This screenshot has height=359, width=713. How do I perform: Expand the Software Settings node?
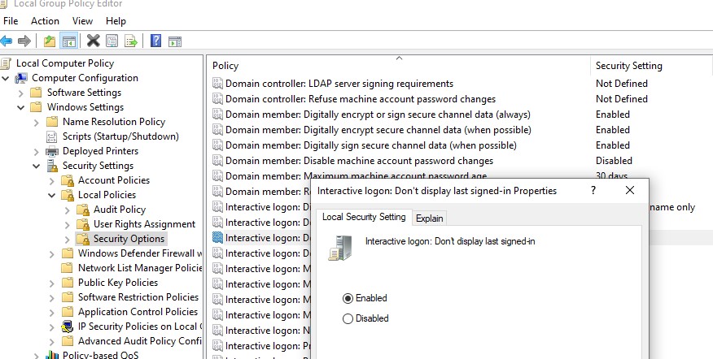pyautogui.click(x=20, y=93)
